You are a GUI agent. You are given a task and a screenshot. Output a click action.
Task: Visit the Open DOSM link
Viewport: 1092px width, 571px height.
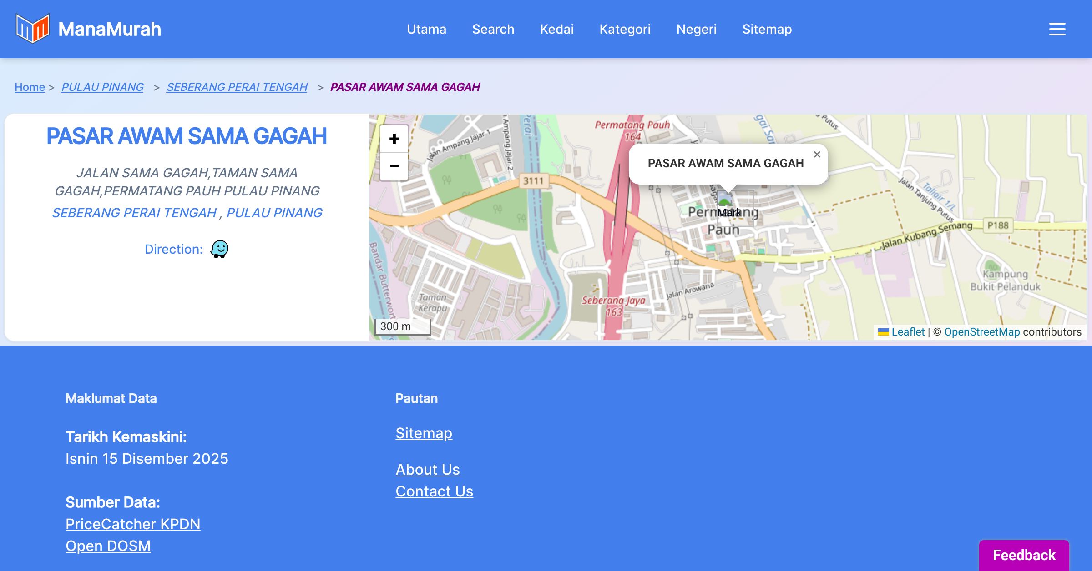tap(108, 546)
